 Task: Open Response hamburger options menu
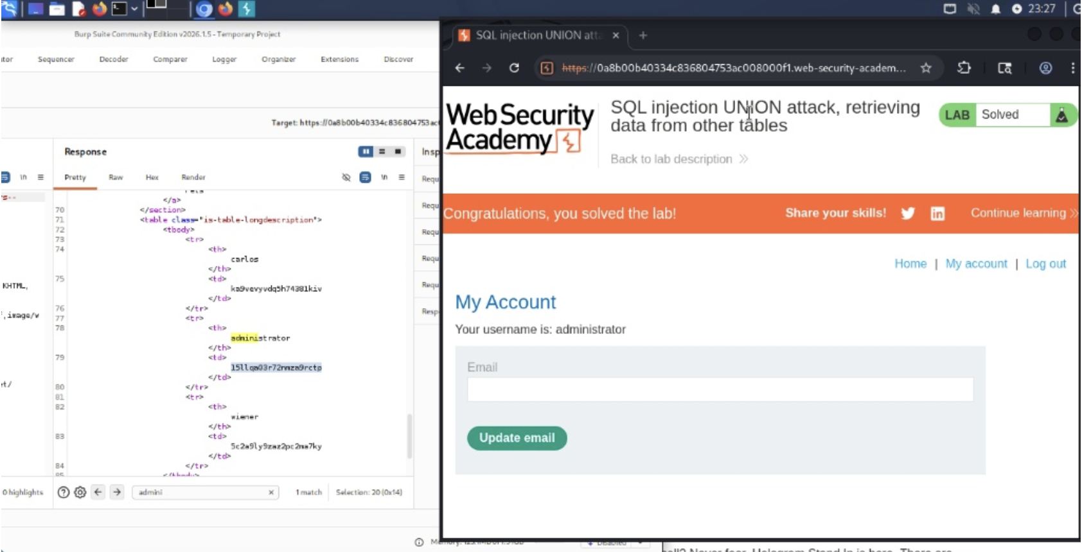[402, 177]
